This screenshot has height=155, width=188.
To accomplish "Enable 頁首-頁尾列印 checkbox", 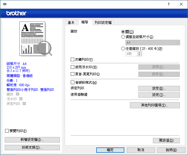I will tap(73, 74).
